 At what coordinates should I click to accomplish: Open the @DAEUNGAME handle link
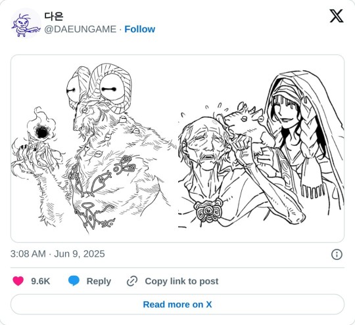tap(80, 29)
